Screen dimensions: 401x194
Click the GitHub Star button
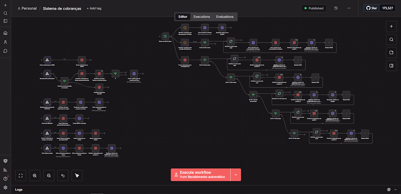372,8
